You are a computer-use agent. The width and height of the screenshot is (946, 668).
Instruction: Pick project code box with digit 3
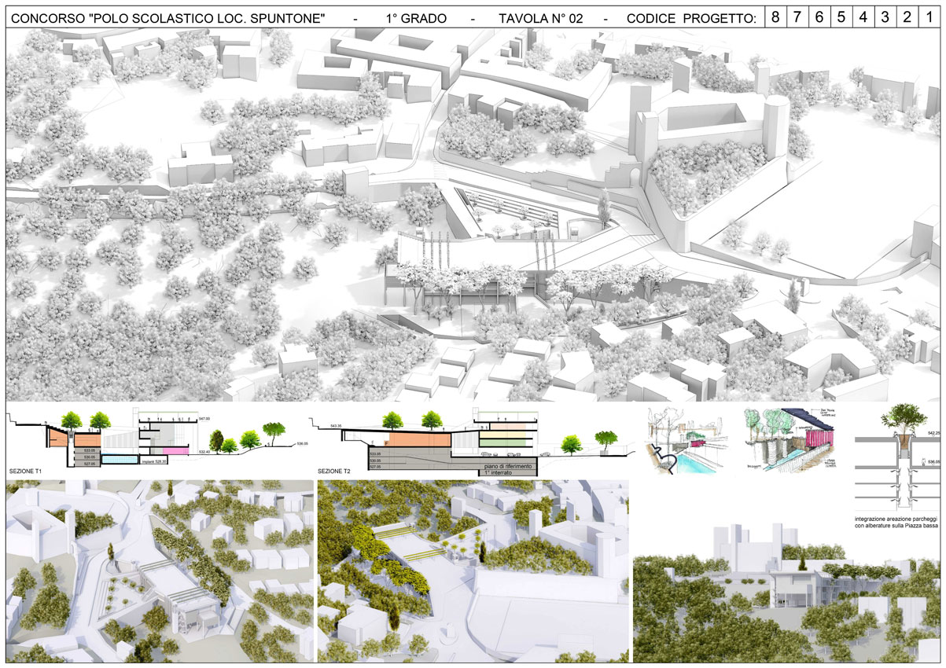(885, 17)
